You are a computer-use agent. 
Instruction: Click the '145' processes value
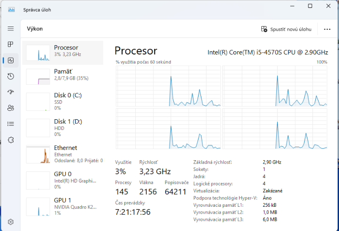121,191
